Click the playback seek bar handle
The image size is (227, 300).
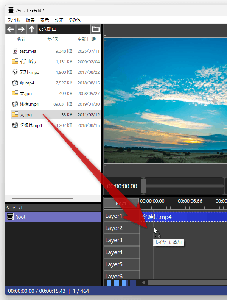pos(143,186)
